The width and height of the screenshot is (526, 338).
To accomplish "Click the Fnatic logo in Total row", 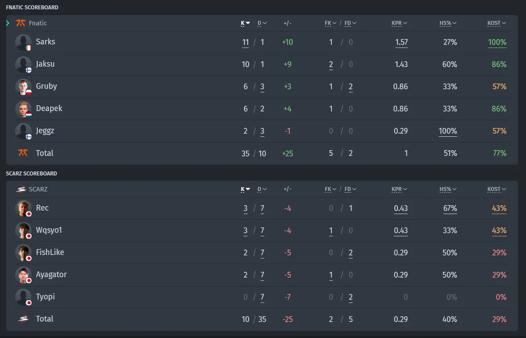I will [x=23, y=153].
